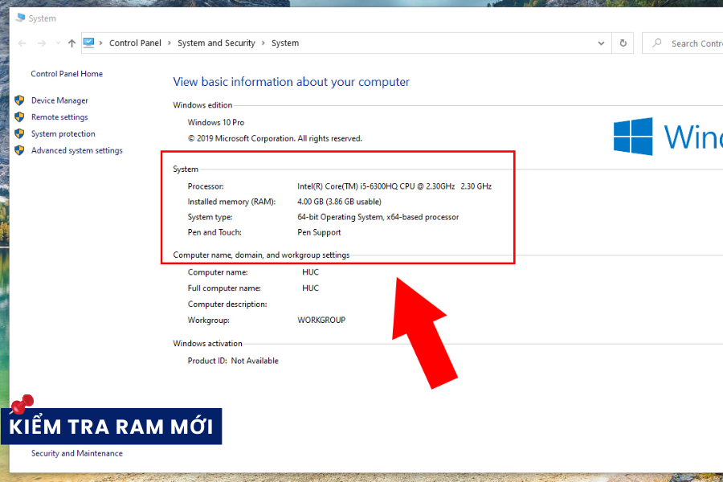723x482 pixels.
Task: Open Device Manager from the sidebar
Action: [60, 100]
